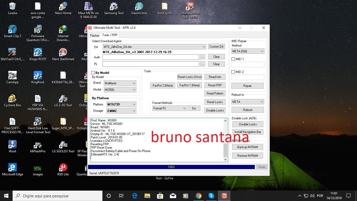Launch KingRoot desktop icon
Viewport: 357px width, 201px height.
(38, 78)
